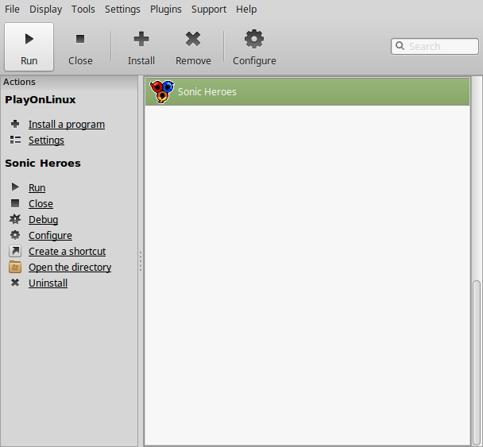Click the Install toolbar button

pos(141,47)
